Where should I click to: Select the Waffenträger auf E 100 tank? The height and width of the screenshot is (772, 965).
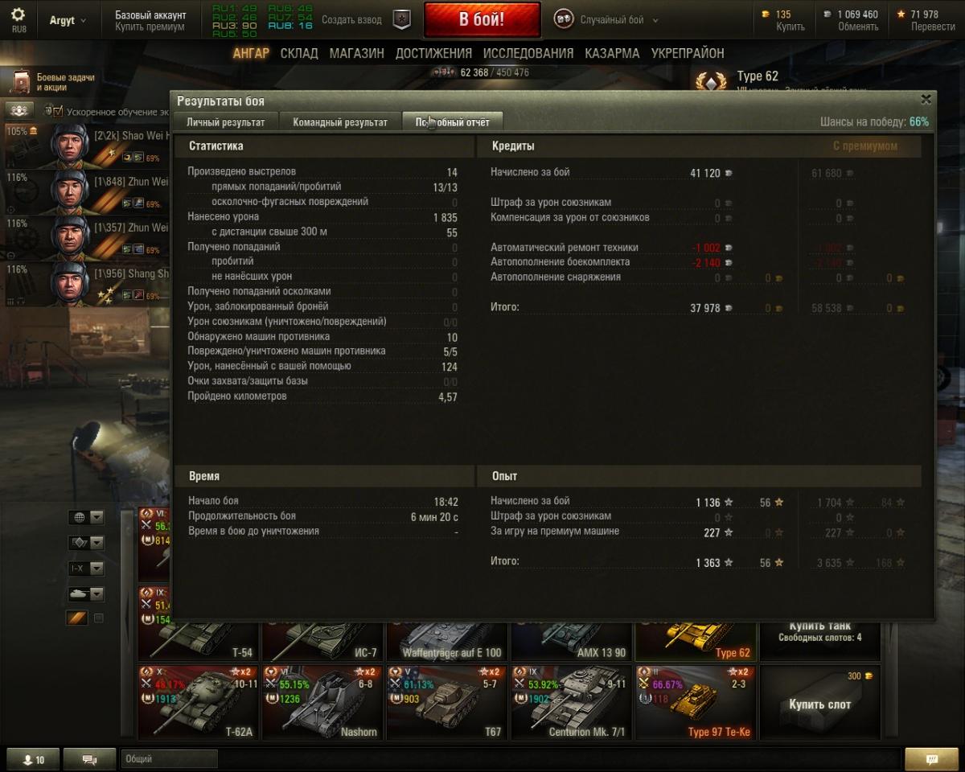(447, 640)
